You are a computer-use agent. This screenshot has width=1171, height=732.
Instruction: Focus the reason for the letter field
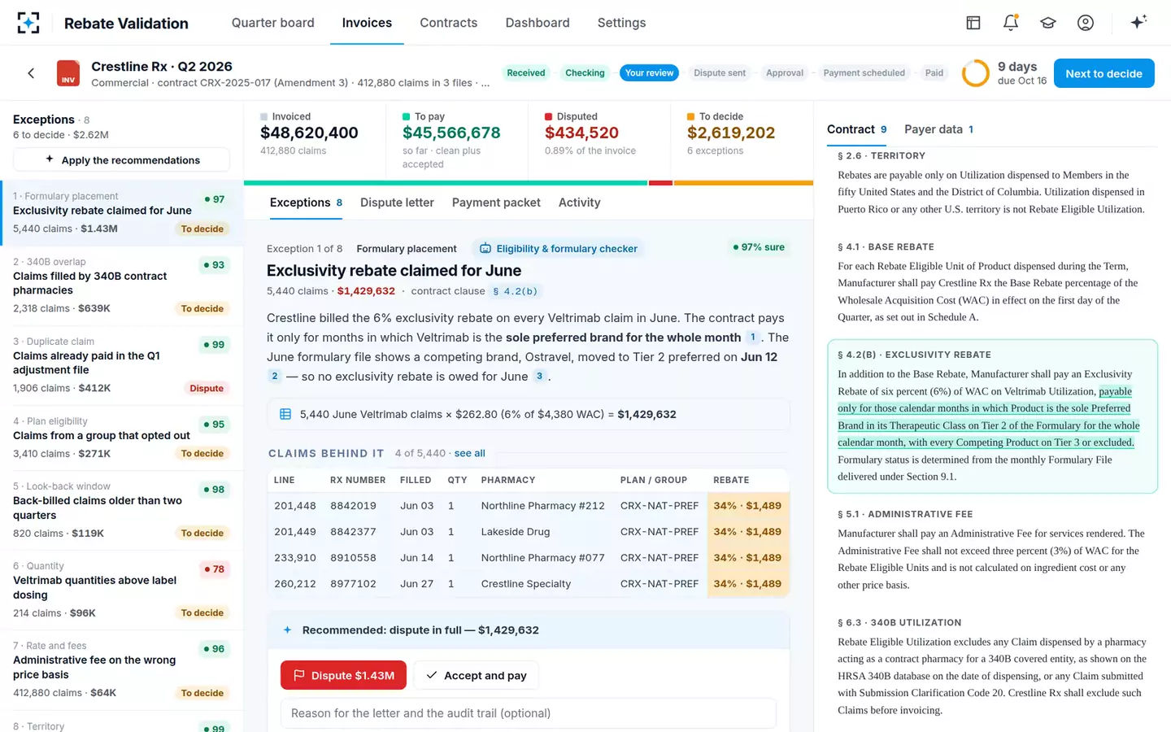pos(529,713)
